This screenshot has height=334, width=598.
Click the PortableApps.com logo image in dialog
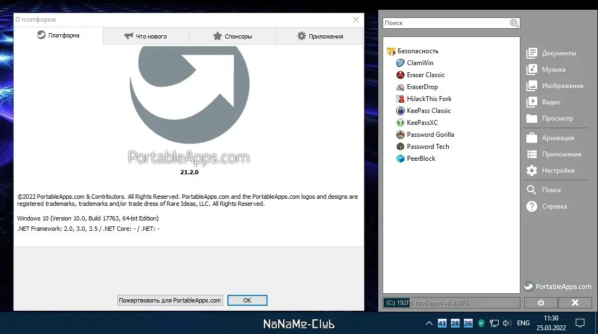pos(189,105)
